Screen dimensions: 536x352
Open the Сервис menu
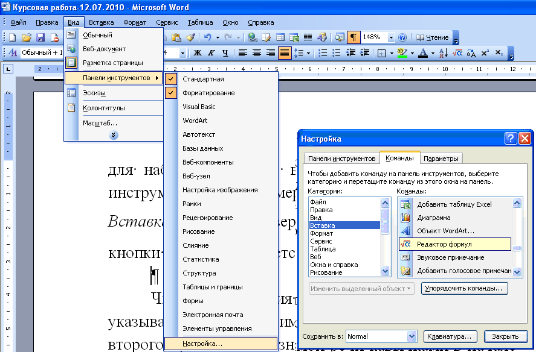coord(167,22)
